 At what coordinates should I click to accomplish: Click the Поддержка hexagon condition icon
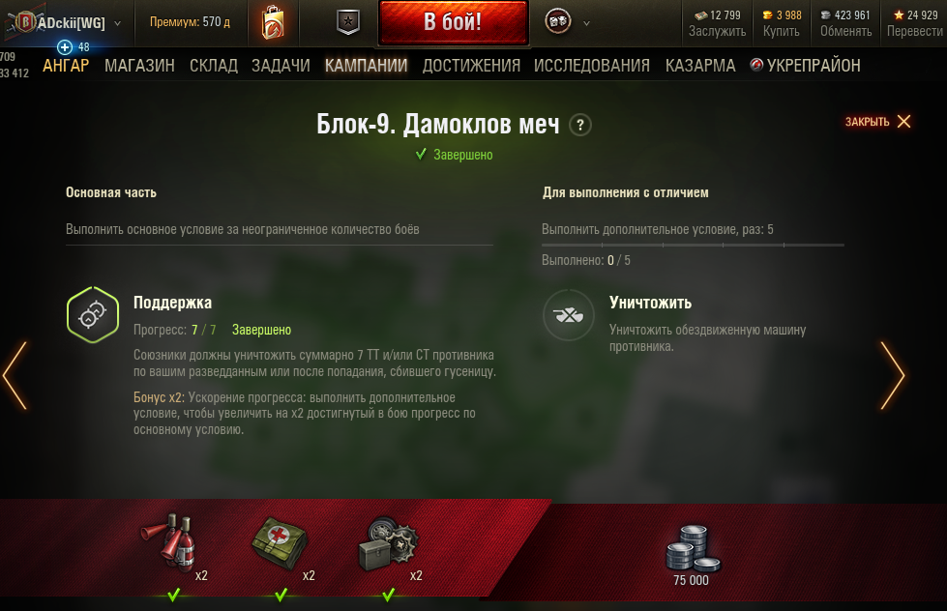tap(93, 314)
